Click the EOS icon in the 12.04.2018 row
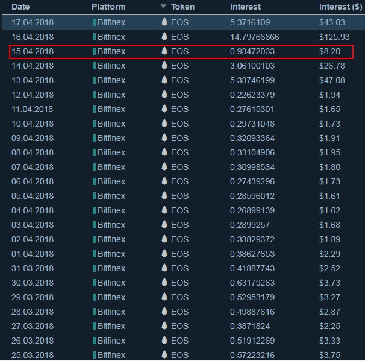The height and width of the screenshot is (361, 365). tap(164, 94)
